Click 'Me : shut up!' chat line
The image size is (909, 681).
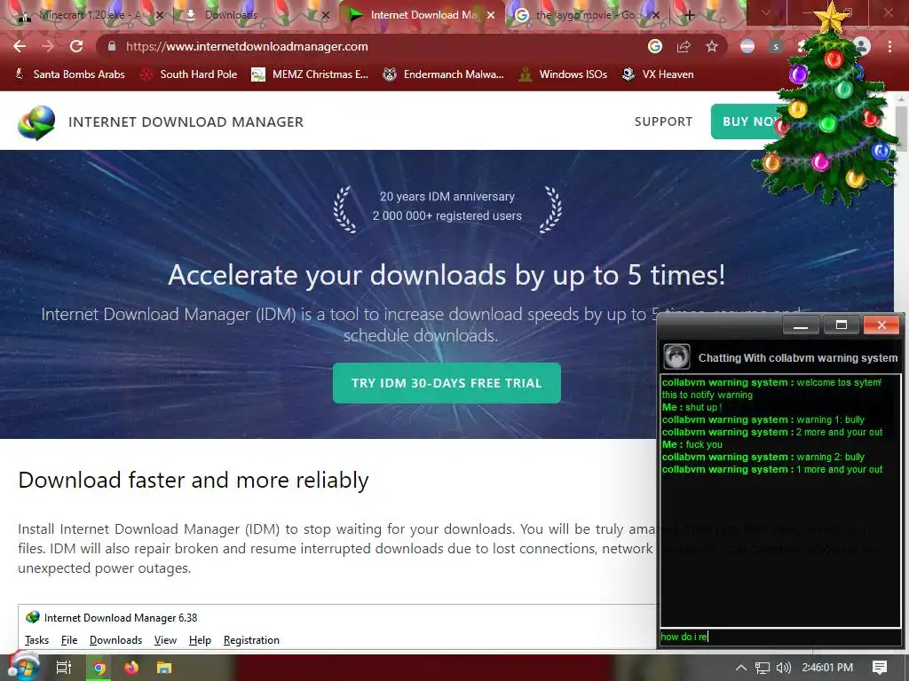coord(692,407)
